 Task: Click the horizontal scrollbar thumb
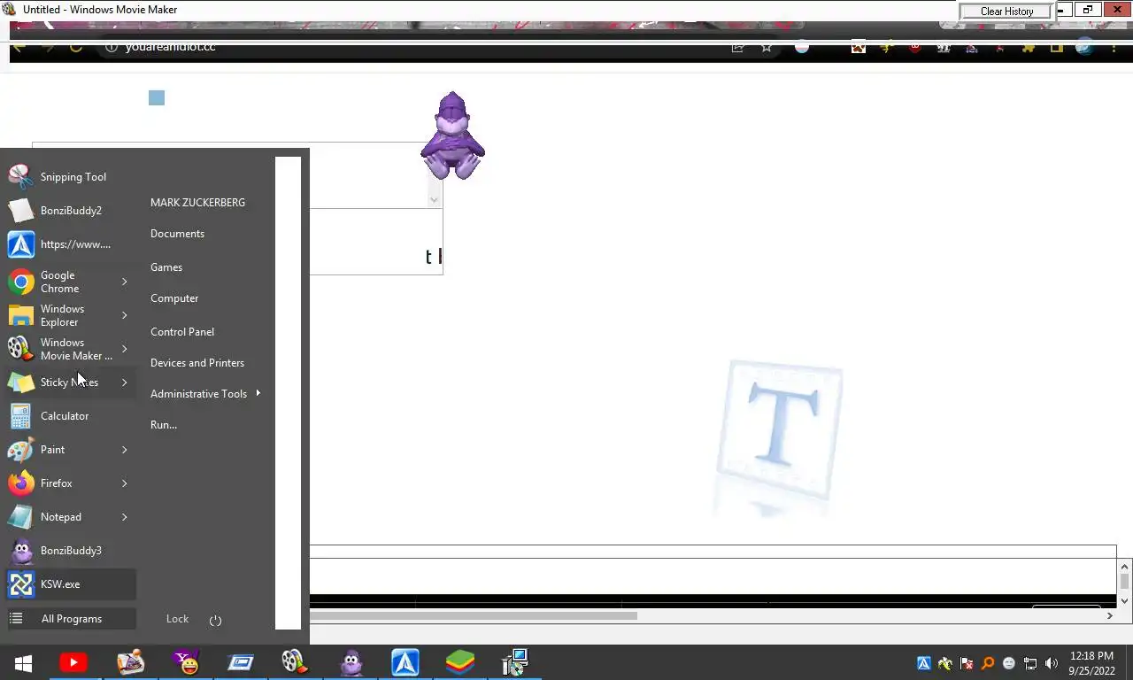[x=473, y=615]
